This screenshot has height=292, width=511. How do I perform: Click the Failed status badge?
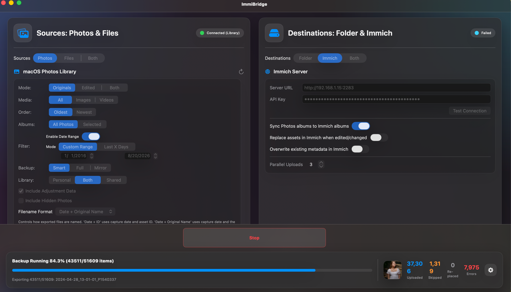pyautogui.click(x=483, y=33)
